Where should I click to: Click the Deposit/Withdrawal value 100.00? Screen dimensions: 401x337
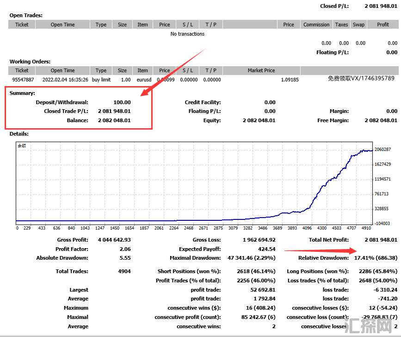point(122,102)
